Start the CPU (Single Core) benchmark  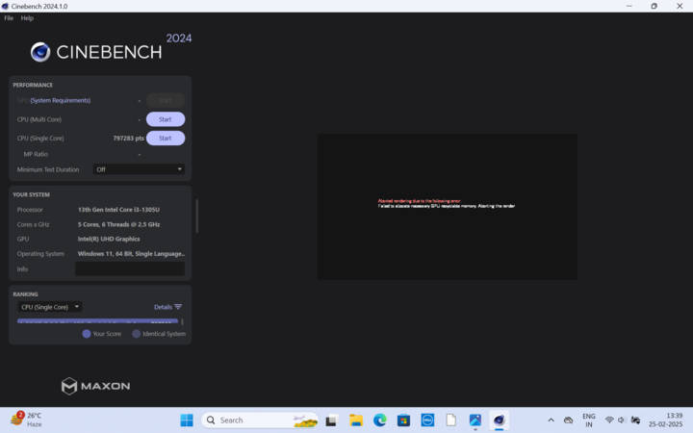point(166,139)
